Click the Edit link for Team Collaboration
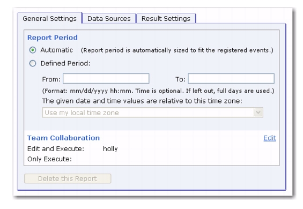The image size is (303, 209). pos(270,138)
